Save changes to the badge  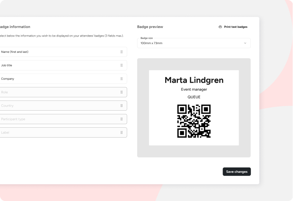[x=237, y=171]
